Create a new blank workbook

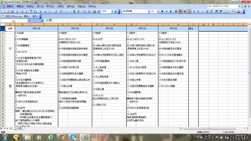pyautogui.click(x=3, y=11)
